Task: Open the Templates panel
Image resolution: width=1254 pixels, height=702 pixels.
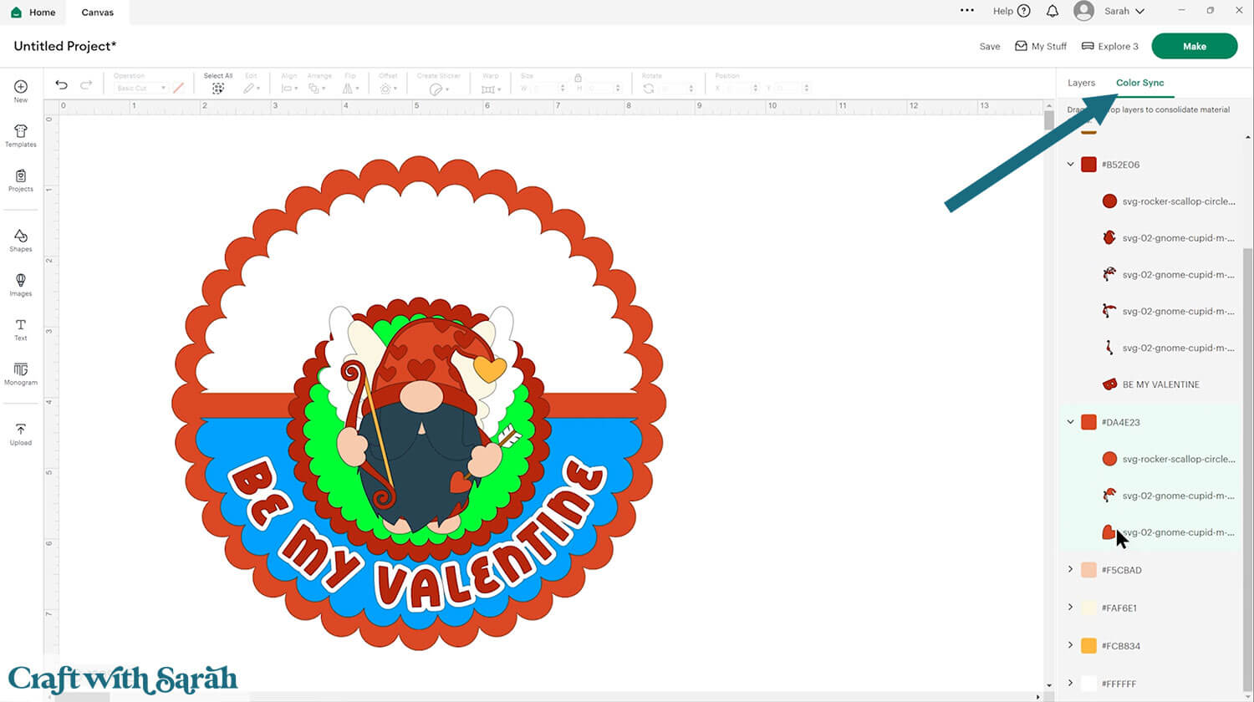Action: click(x=21, y=135)
